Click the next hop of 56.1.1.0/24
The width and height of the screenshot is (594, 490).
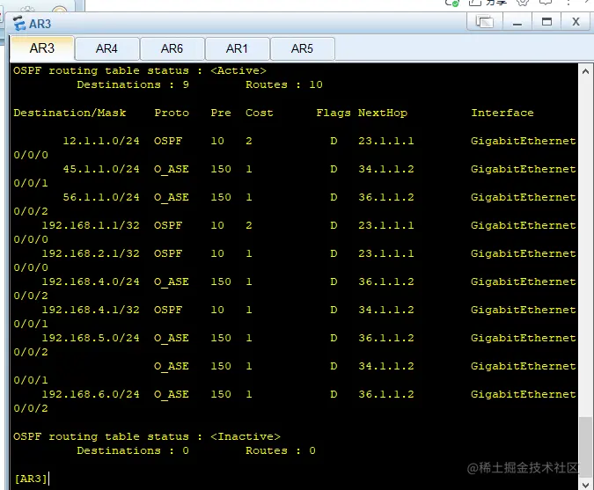pyautogui.click(x=386, y=197)
